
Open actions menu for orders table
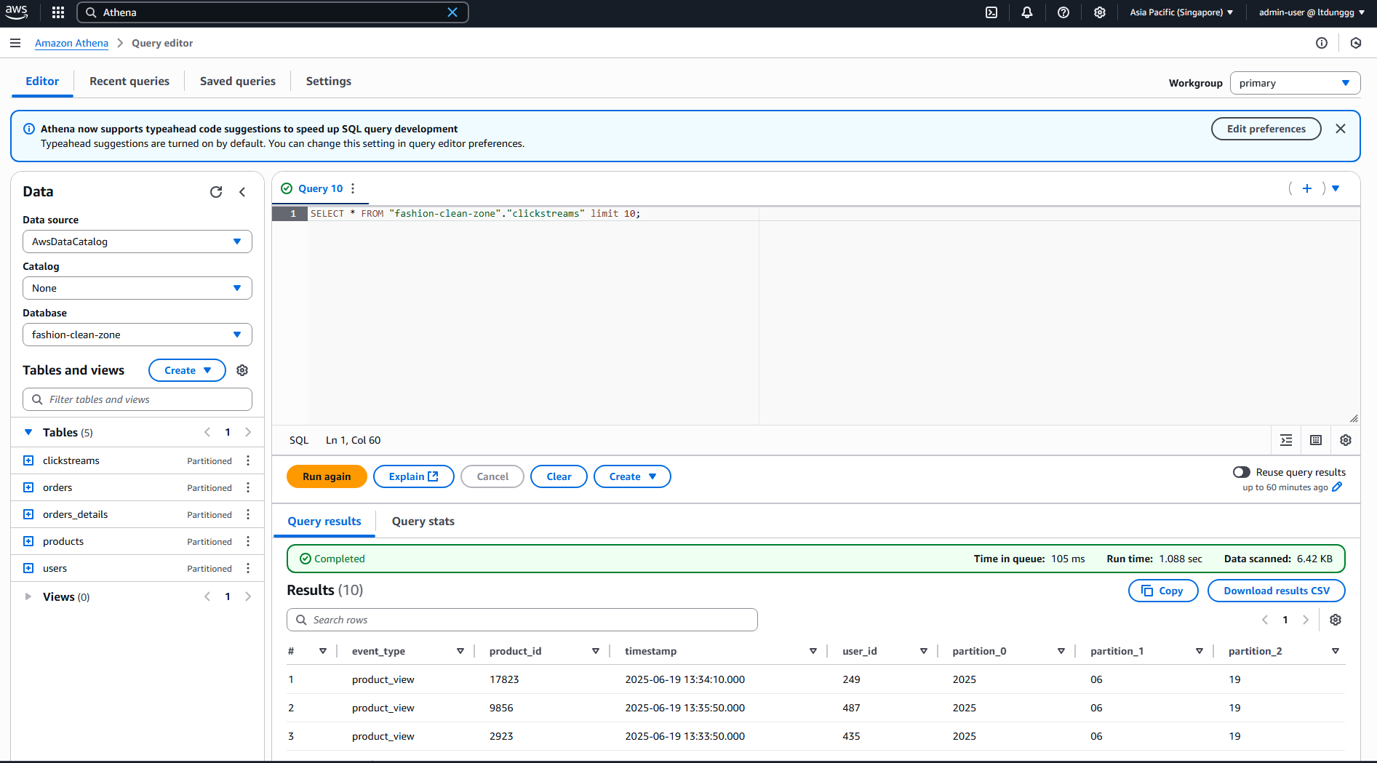point(248,487)
